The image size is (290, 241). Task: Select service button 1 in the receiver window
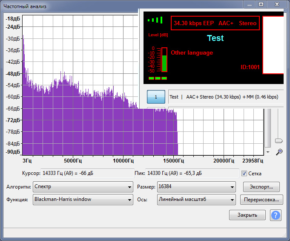point(156,97)
